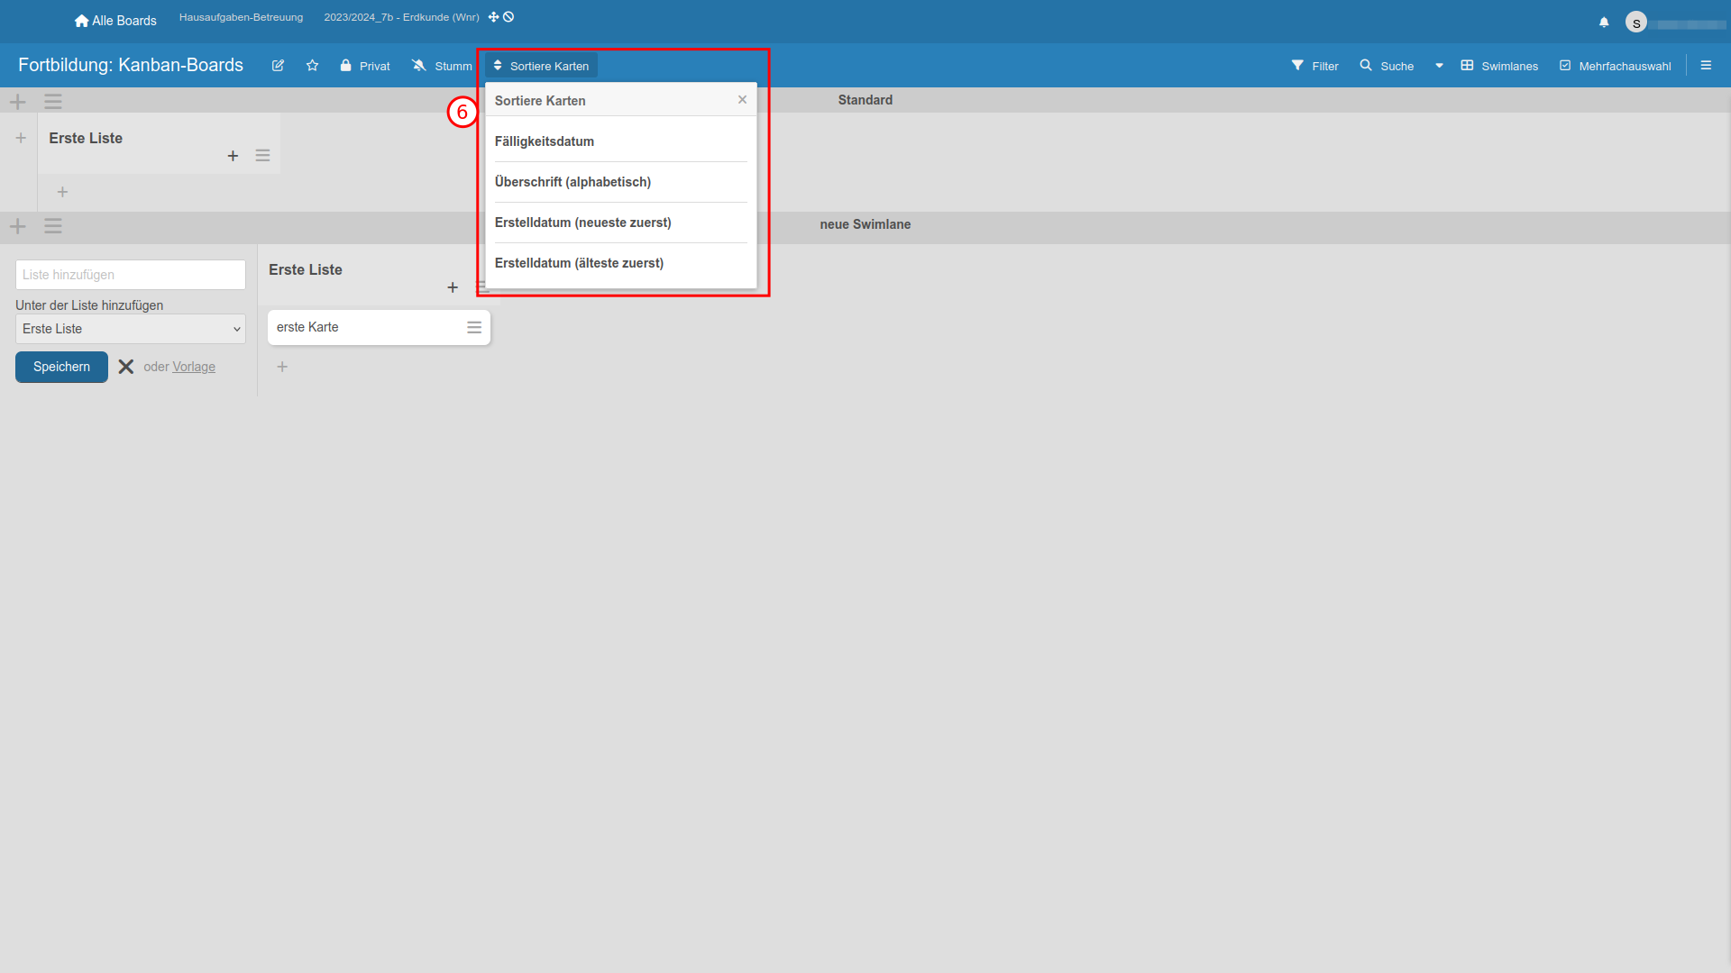The image size is (1731, 973).
Task: Click the move arrows icon in top bar
Action: [493, 17]
